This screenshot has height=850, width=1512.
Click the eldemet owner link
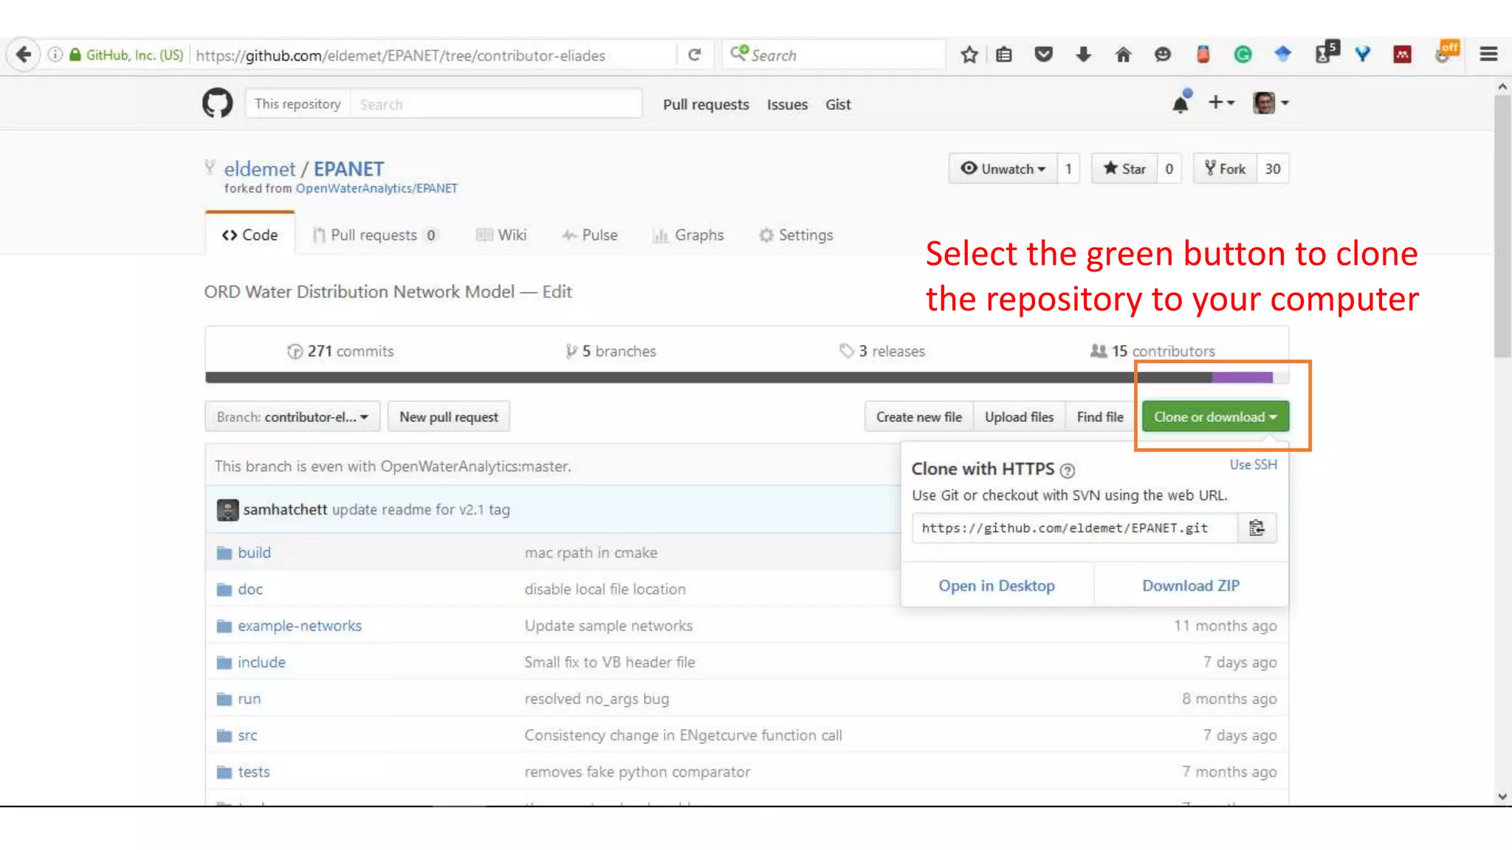[x=259, y=170]
